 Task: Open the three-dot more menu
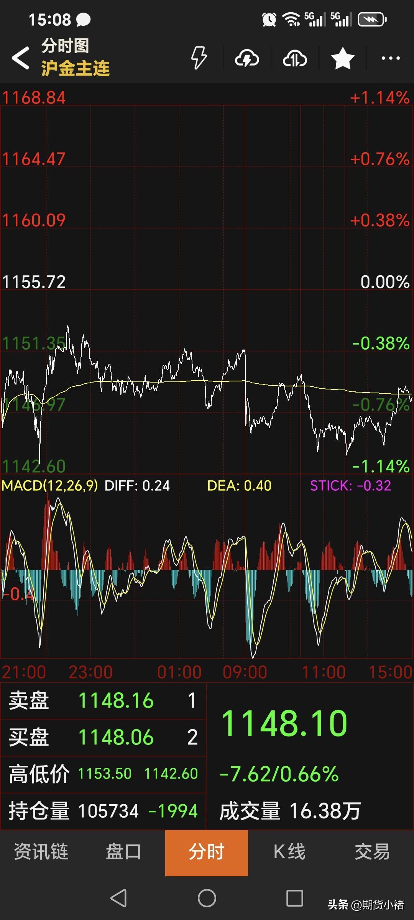[391, 58]
